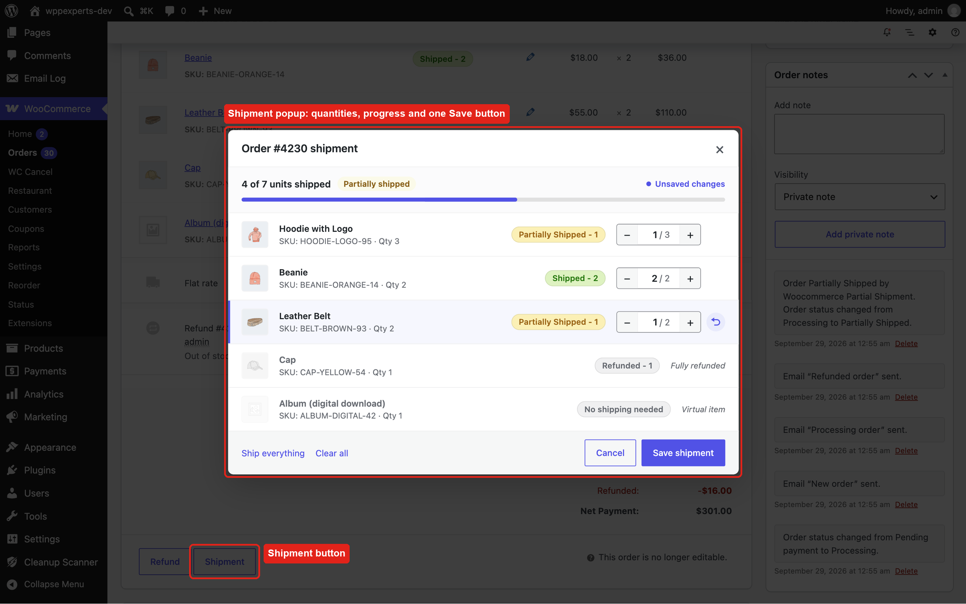This screenshot has height=604, width=966.
Task: Collapse the Order notes panel
Action: pyautogui.click(x=945, y=75)
